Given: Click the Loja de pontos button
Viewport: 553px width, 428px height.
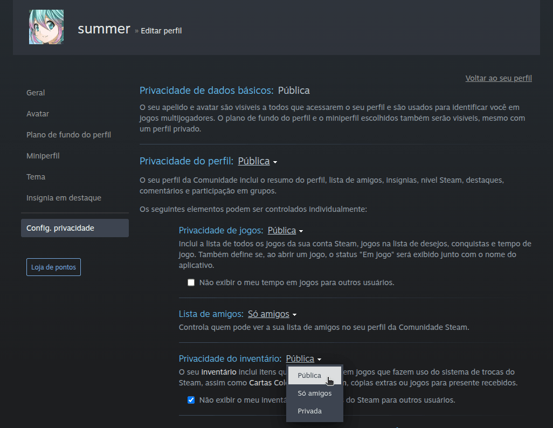Looking at the screenshot, I should (53, 266).
